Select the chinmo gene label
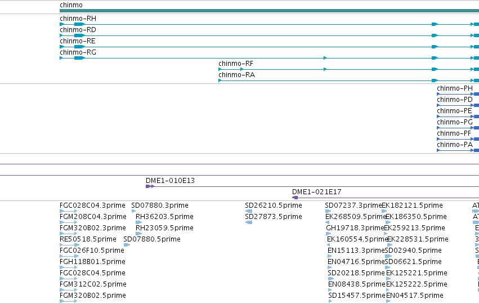 (71, 5)
